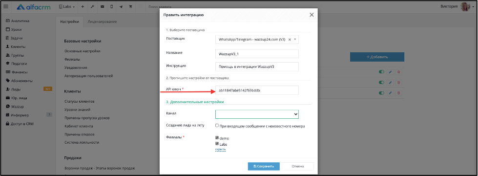The image size is (478, 176).
Task: Click the Сохранить save button
Action: pos(264,167)
